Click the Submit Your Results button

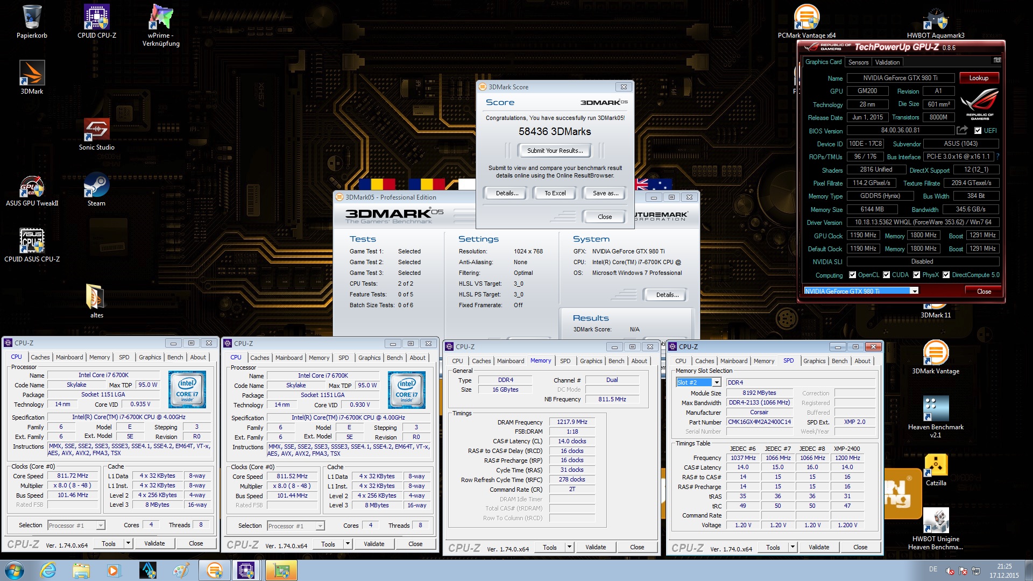coord(555,151)
